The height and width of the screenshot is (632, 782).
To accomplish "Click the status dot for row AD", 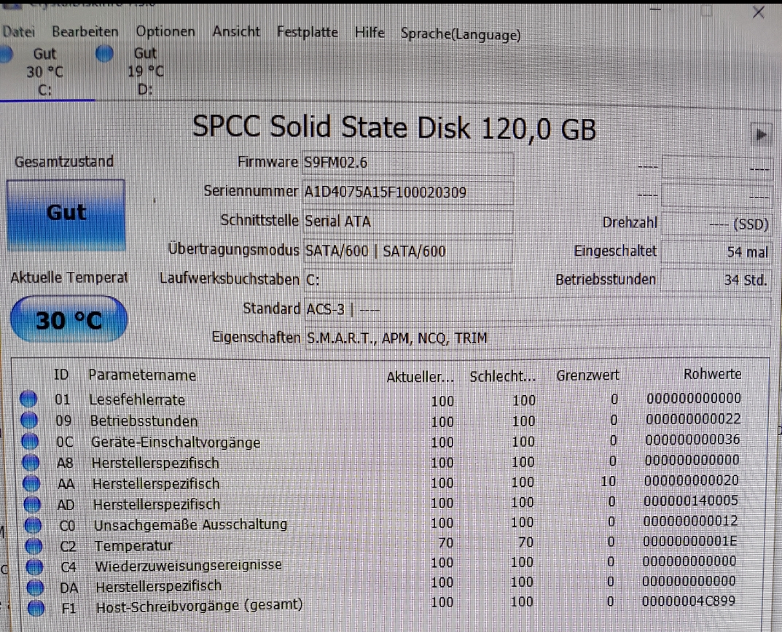I will 32,504.
